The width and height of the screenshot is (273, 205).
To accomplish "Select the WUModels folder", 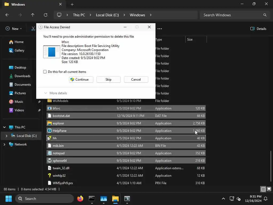I will click(126, 101).
